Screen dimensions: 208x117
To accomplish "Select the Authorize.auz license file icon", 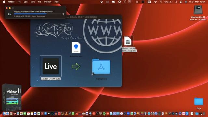I will point(76,47).
